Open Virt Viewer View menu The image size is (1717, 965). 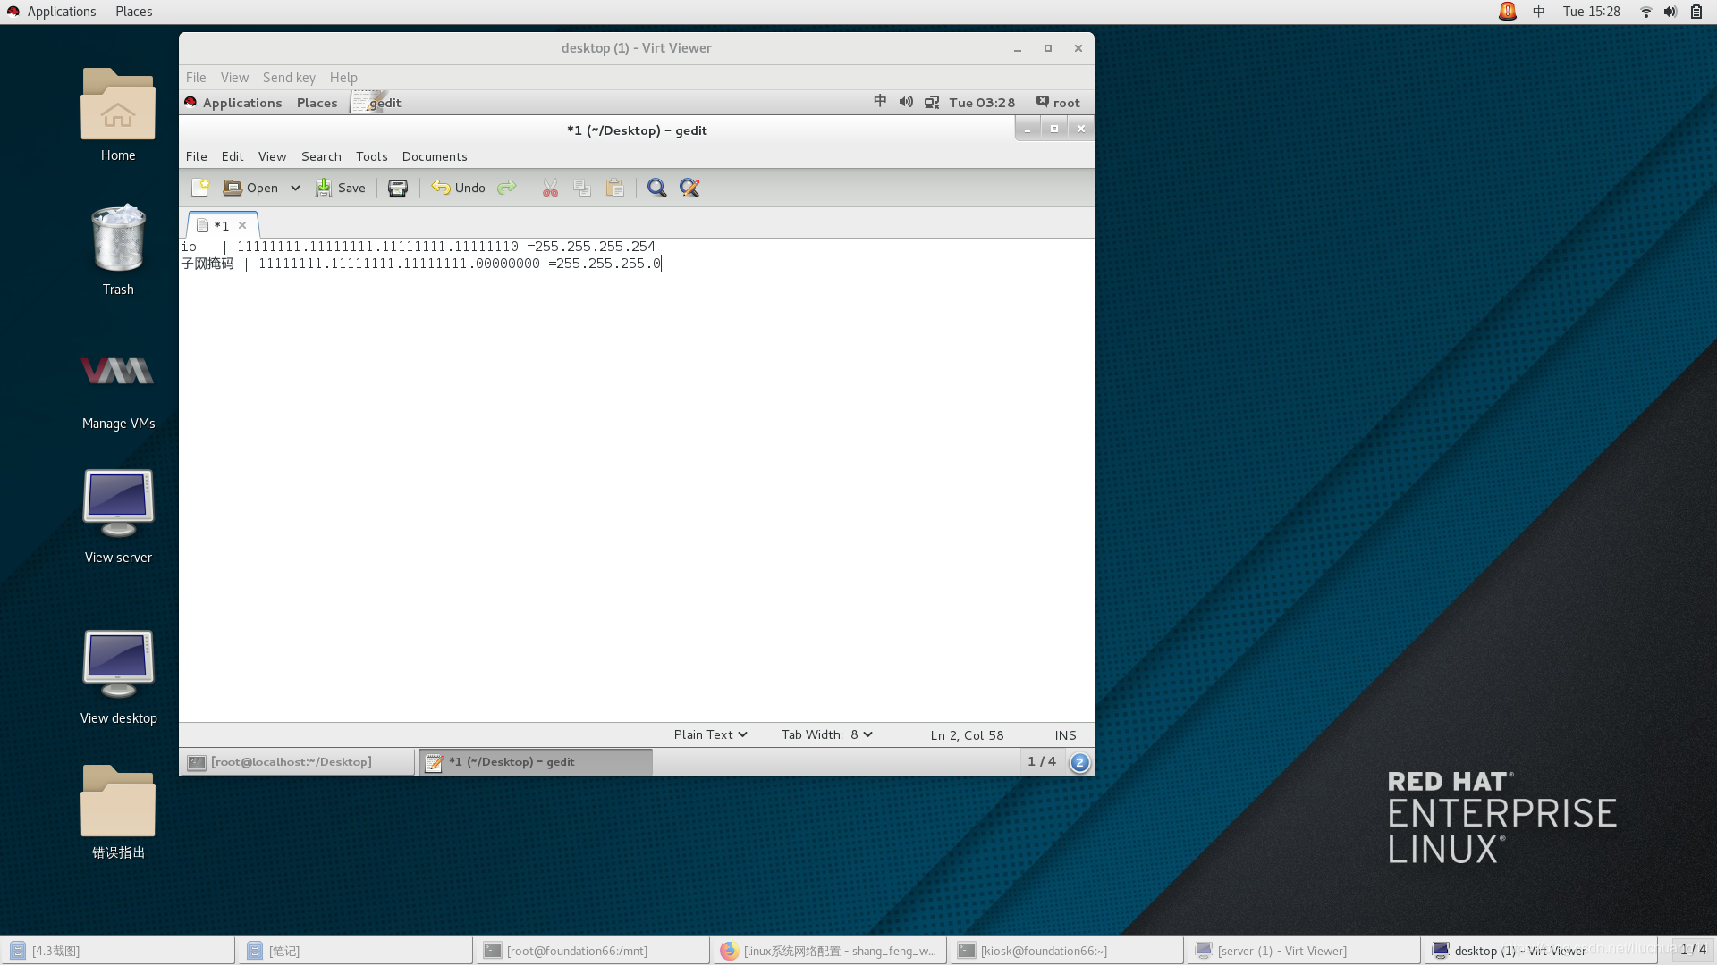pyautogui.click(x=234, y=78)
